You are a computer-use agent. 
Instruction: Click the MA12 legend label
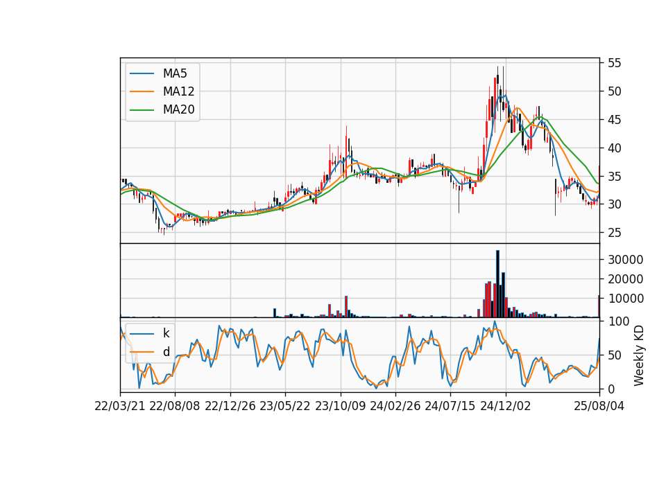[x=178, y=91]
